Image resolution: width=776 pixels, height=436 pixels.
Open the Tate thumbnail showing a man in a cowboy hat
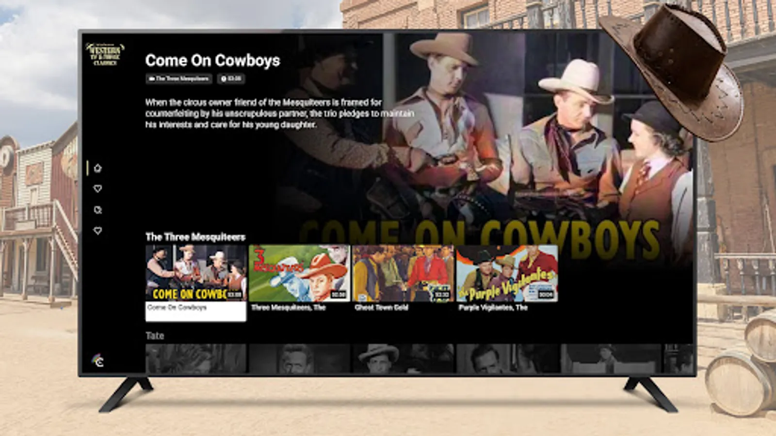(x=403, y=358)
